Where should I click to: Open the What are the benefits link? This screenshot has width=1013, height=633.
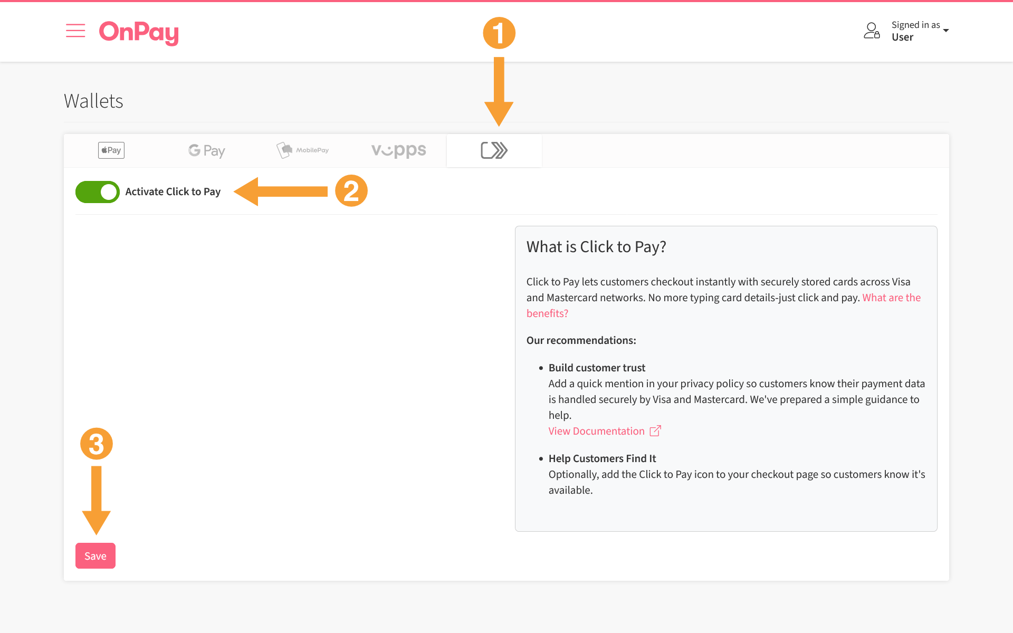click(891, 297)
